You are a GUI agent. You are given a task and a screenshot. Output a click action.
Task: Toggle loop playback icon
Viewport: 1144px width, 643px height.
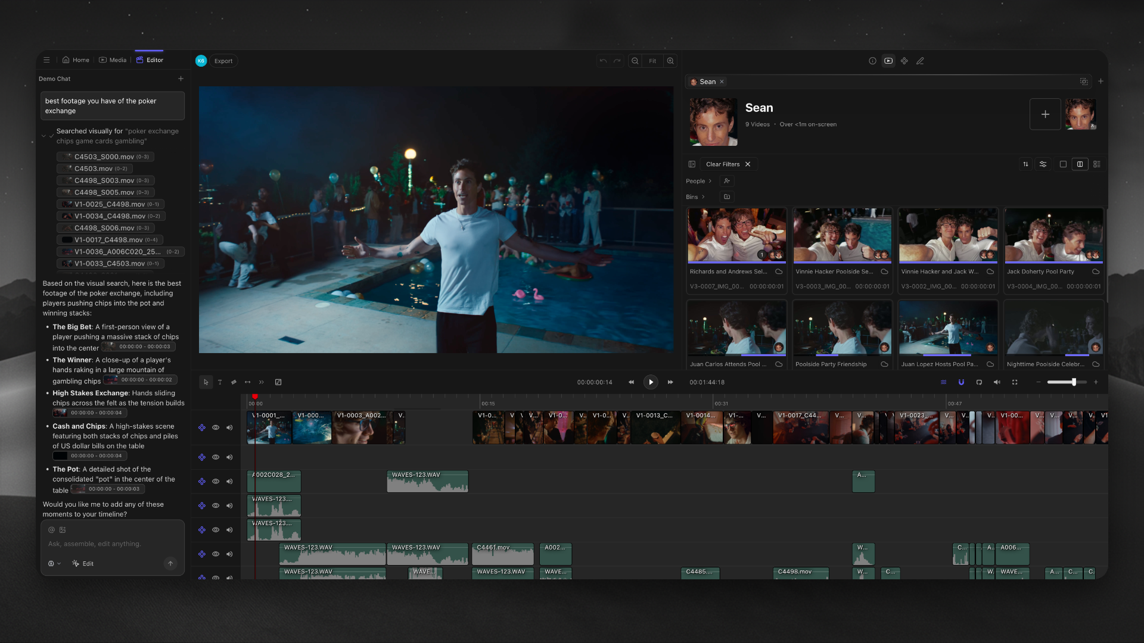(x=979, y=382)
